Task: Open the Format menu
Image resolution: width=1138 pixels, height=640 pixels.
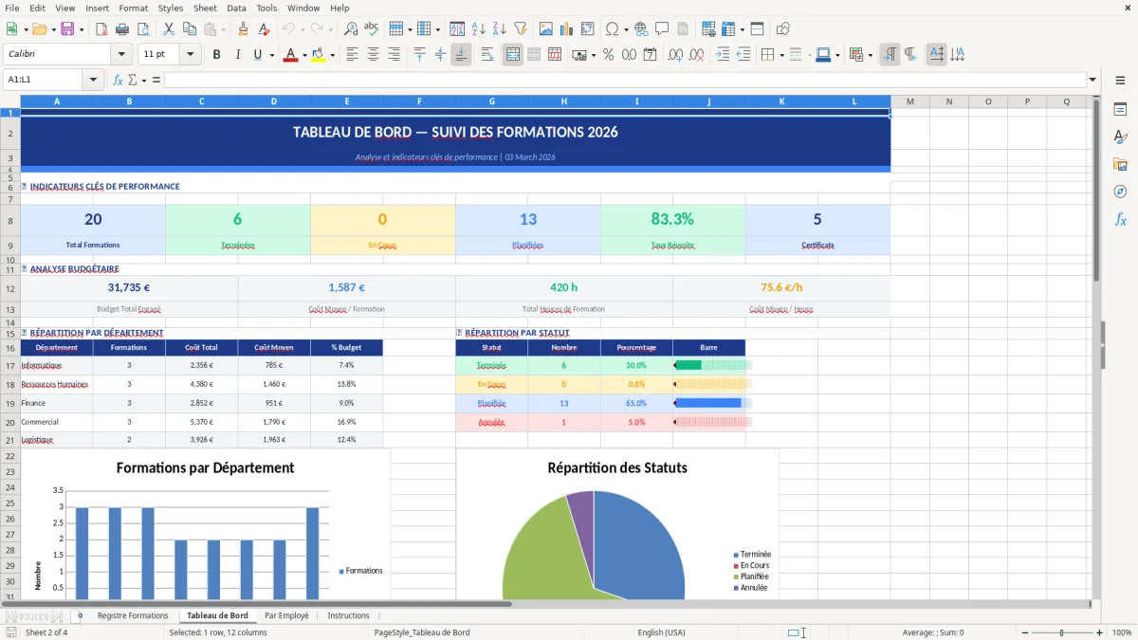Action: [x=133, y=8]
